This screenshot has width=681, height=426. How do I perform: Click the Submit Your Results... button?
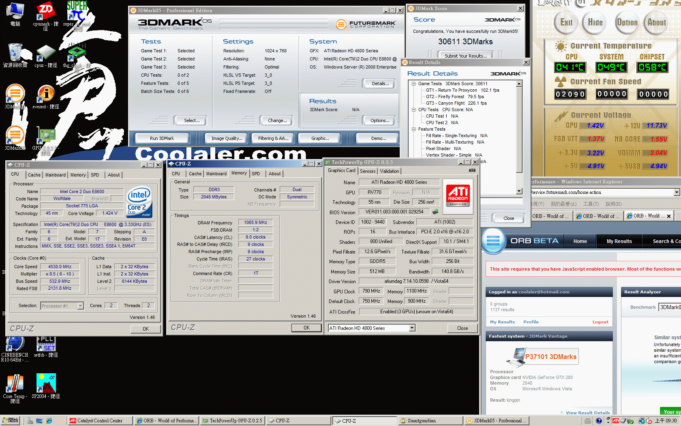[465, 56]
